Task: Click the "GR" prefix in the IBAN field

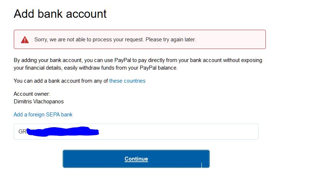Action: coord(22,132)
